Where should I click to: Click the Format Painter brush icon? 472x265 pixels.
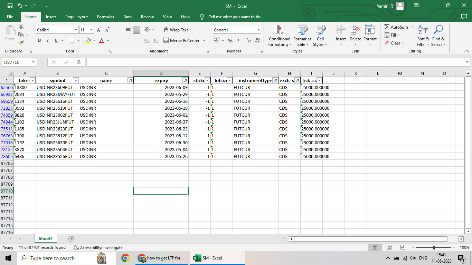[21, 43]
